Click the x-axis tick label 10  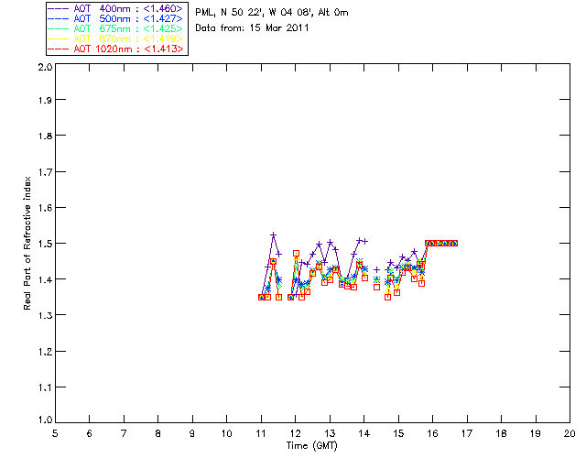(226, 433)
